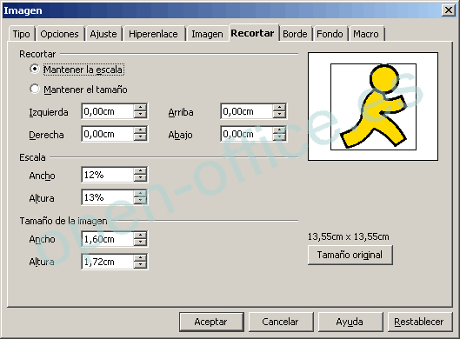
Task: Increase image Ancho size up arrow
Action: [140, 236]
